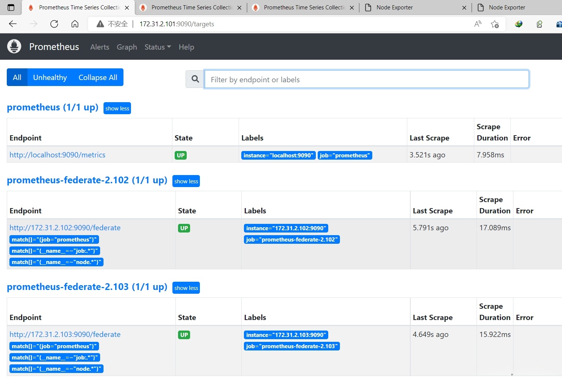
Task: Focus the Filter by endpoint or labels field
Action: 367,79
